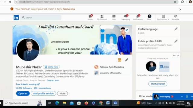Click Add profile section button

[x=43, y=93]
